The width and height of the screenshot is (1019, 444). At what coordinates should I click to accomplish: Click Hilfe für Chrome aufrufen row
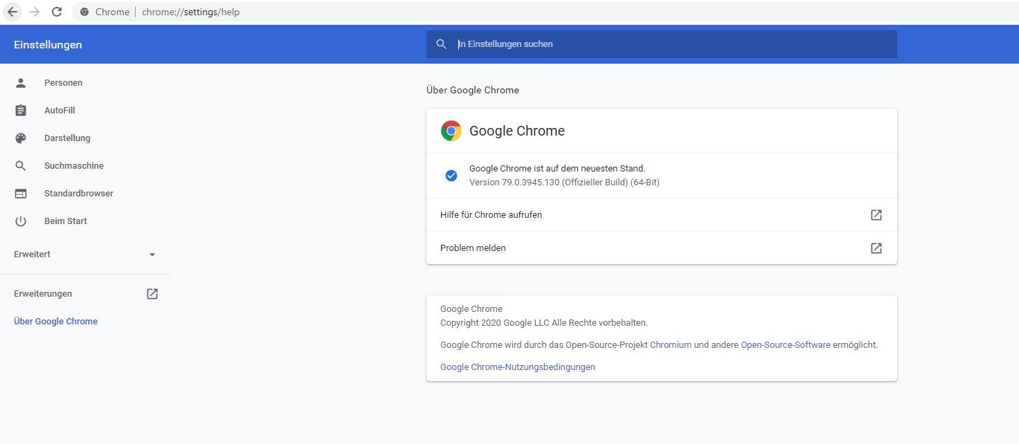(x=491, y=215)
